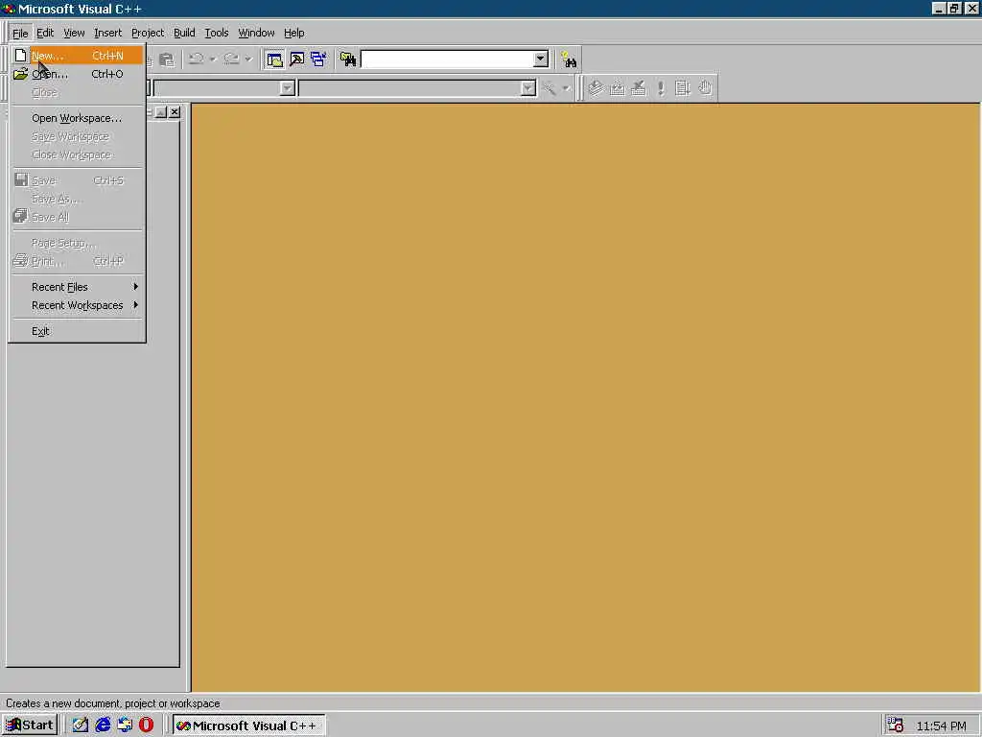Close the docked workspace pane

pos(175,112)
